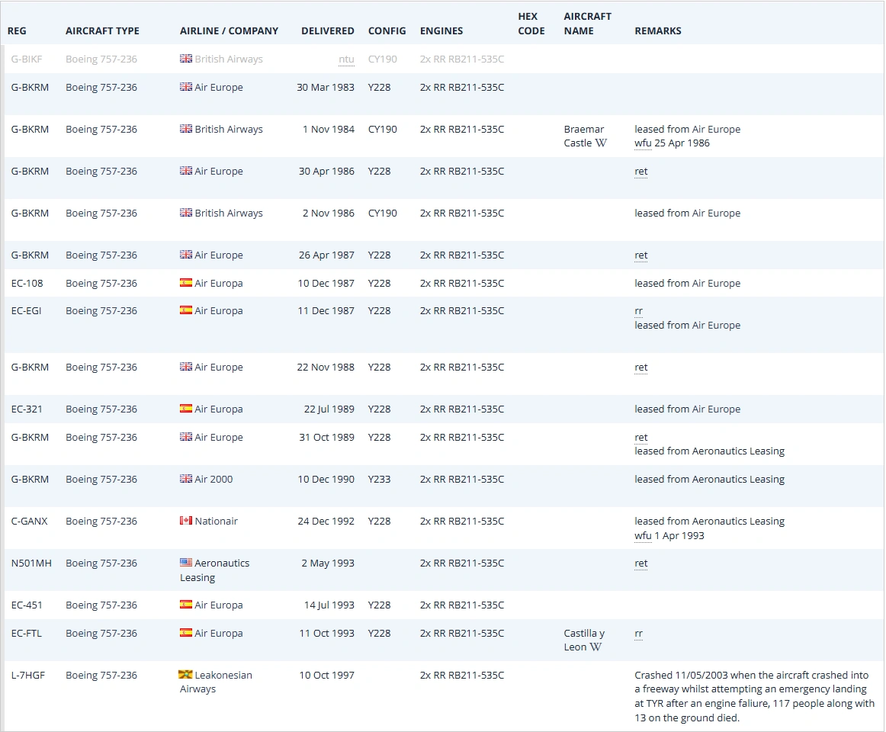
Task: Click flag icon in 30 Mar 1983 Air Europe row
Action: [x=186, y=86]
